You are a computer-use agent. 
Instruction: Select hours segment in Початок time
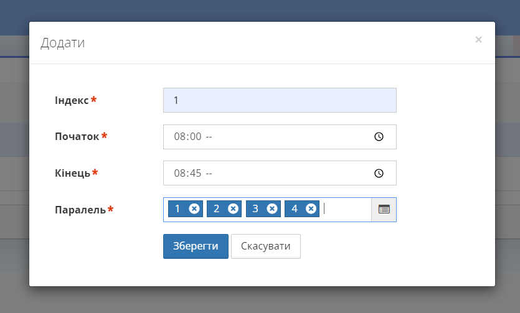pos(179,137)
